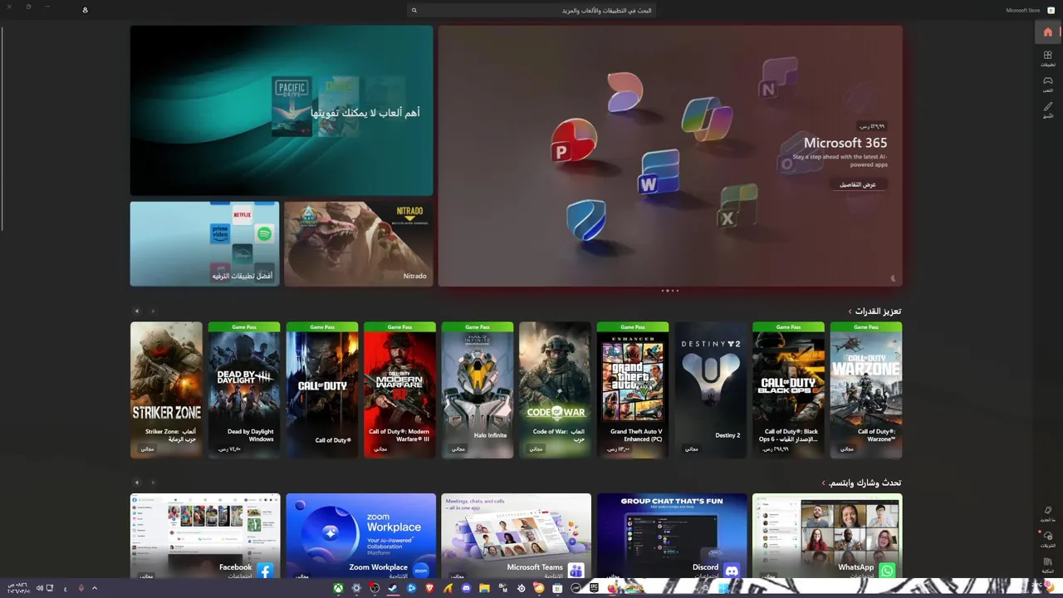This screenshot has height=598, width=1063.
Task: Open Discord in the taskbar
Action: 466,588
